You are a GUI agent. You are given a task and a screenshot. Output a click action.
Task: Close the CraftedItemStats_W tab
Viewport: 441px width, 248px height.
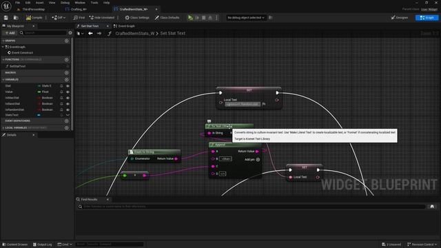point(156,9)
